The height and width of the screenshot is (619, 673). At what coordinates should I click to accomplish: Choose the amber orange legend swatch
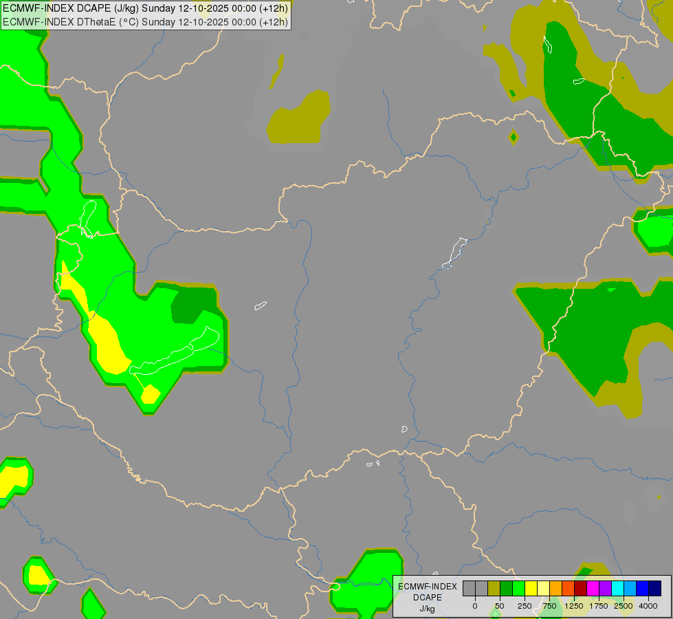556,589
